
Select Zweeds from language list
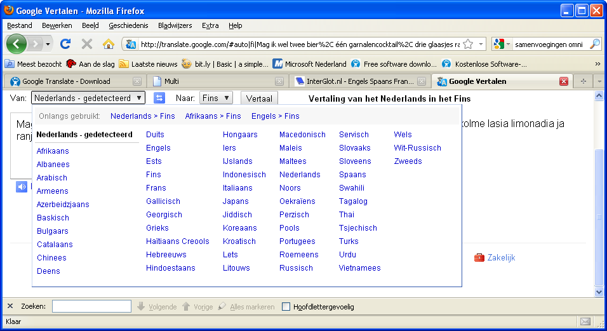pos(408,161)
